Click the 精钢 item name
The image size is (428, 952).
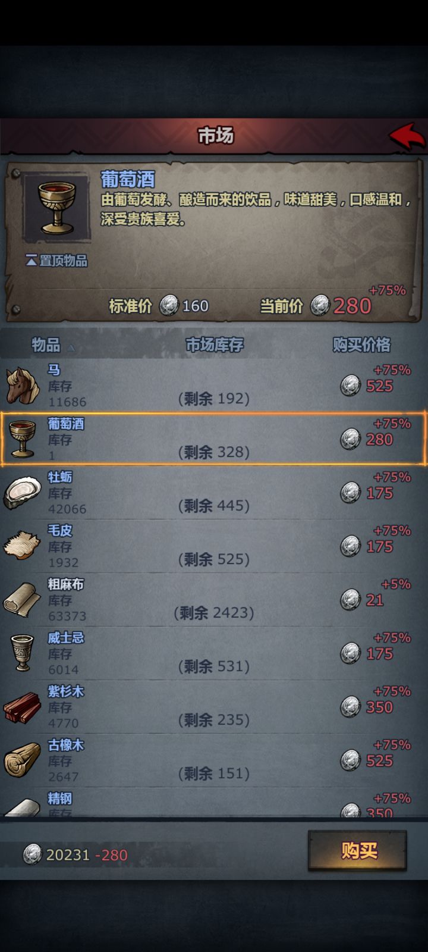coord(59,798)
